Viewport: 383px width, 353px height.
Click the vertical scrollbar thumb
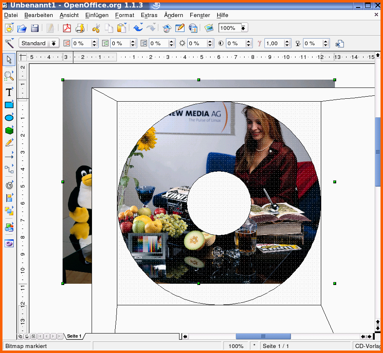[x=378, y=152]
